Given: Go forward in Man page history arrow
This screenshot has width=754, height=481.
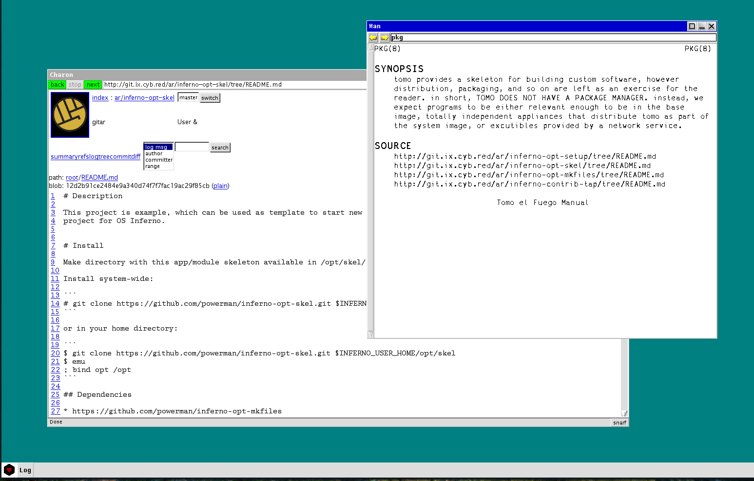Looking at the screenshot, I should (x=385, y=37).
